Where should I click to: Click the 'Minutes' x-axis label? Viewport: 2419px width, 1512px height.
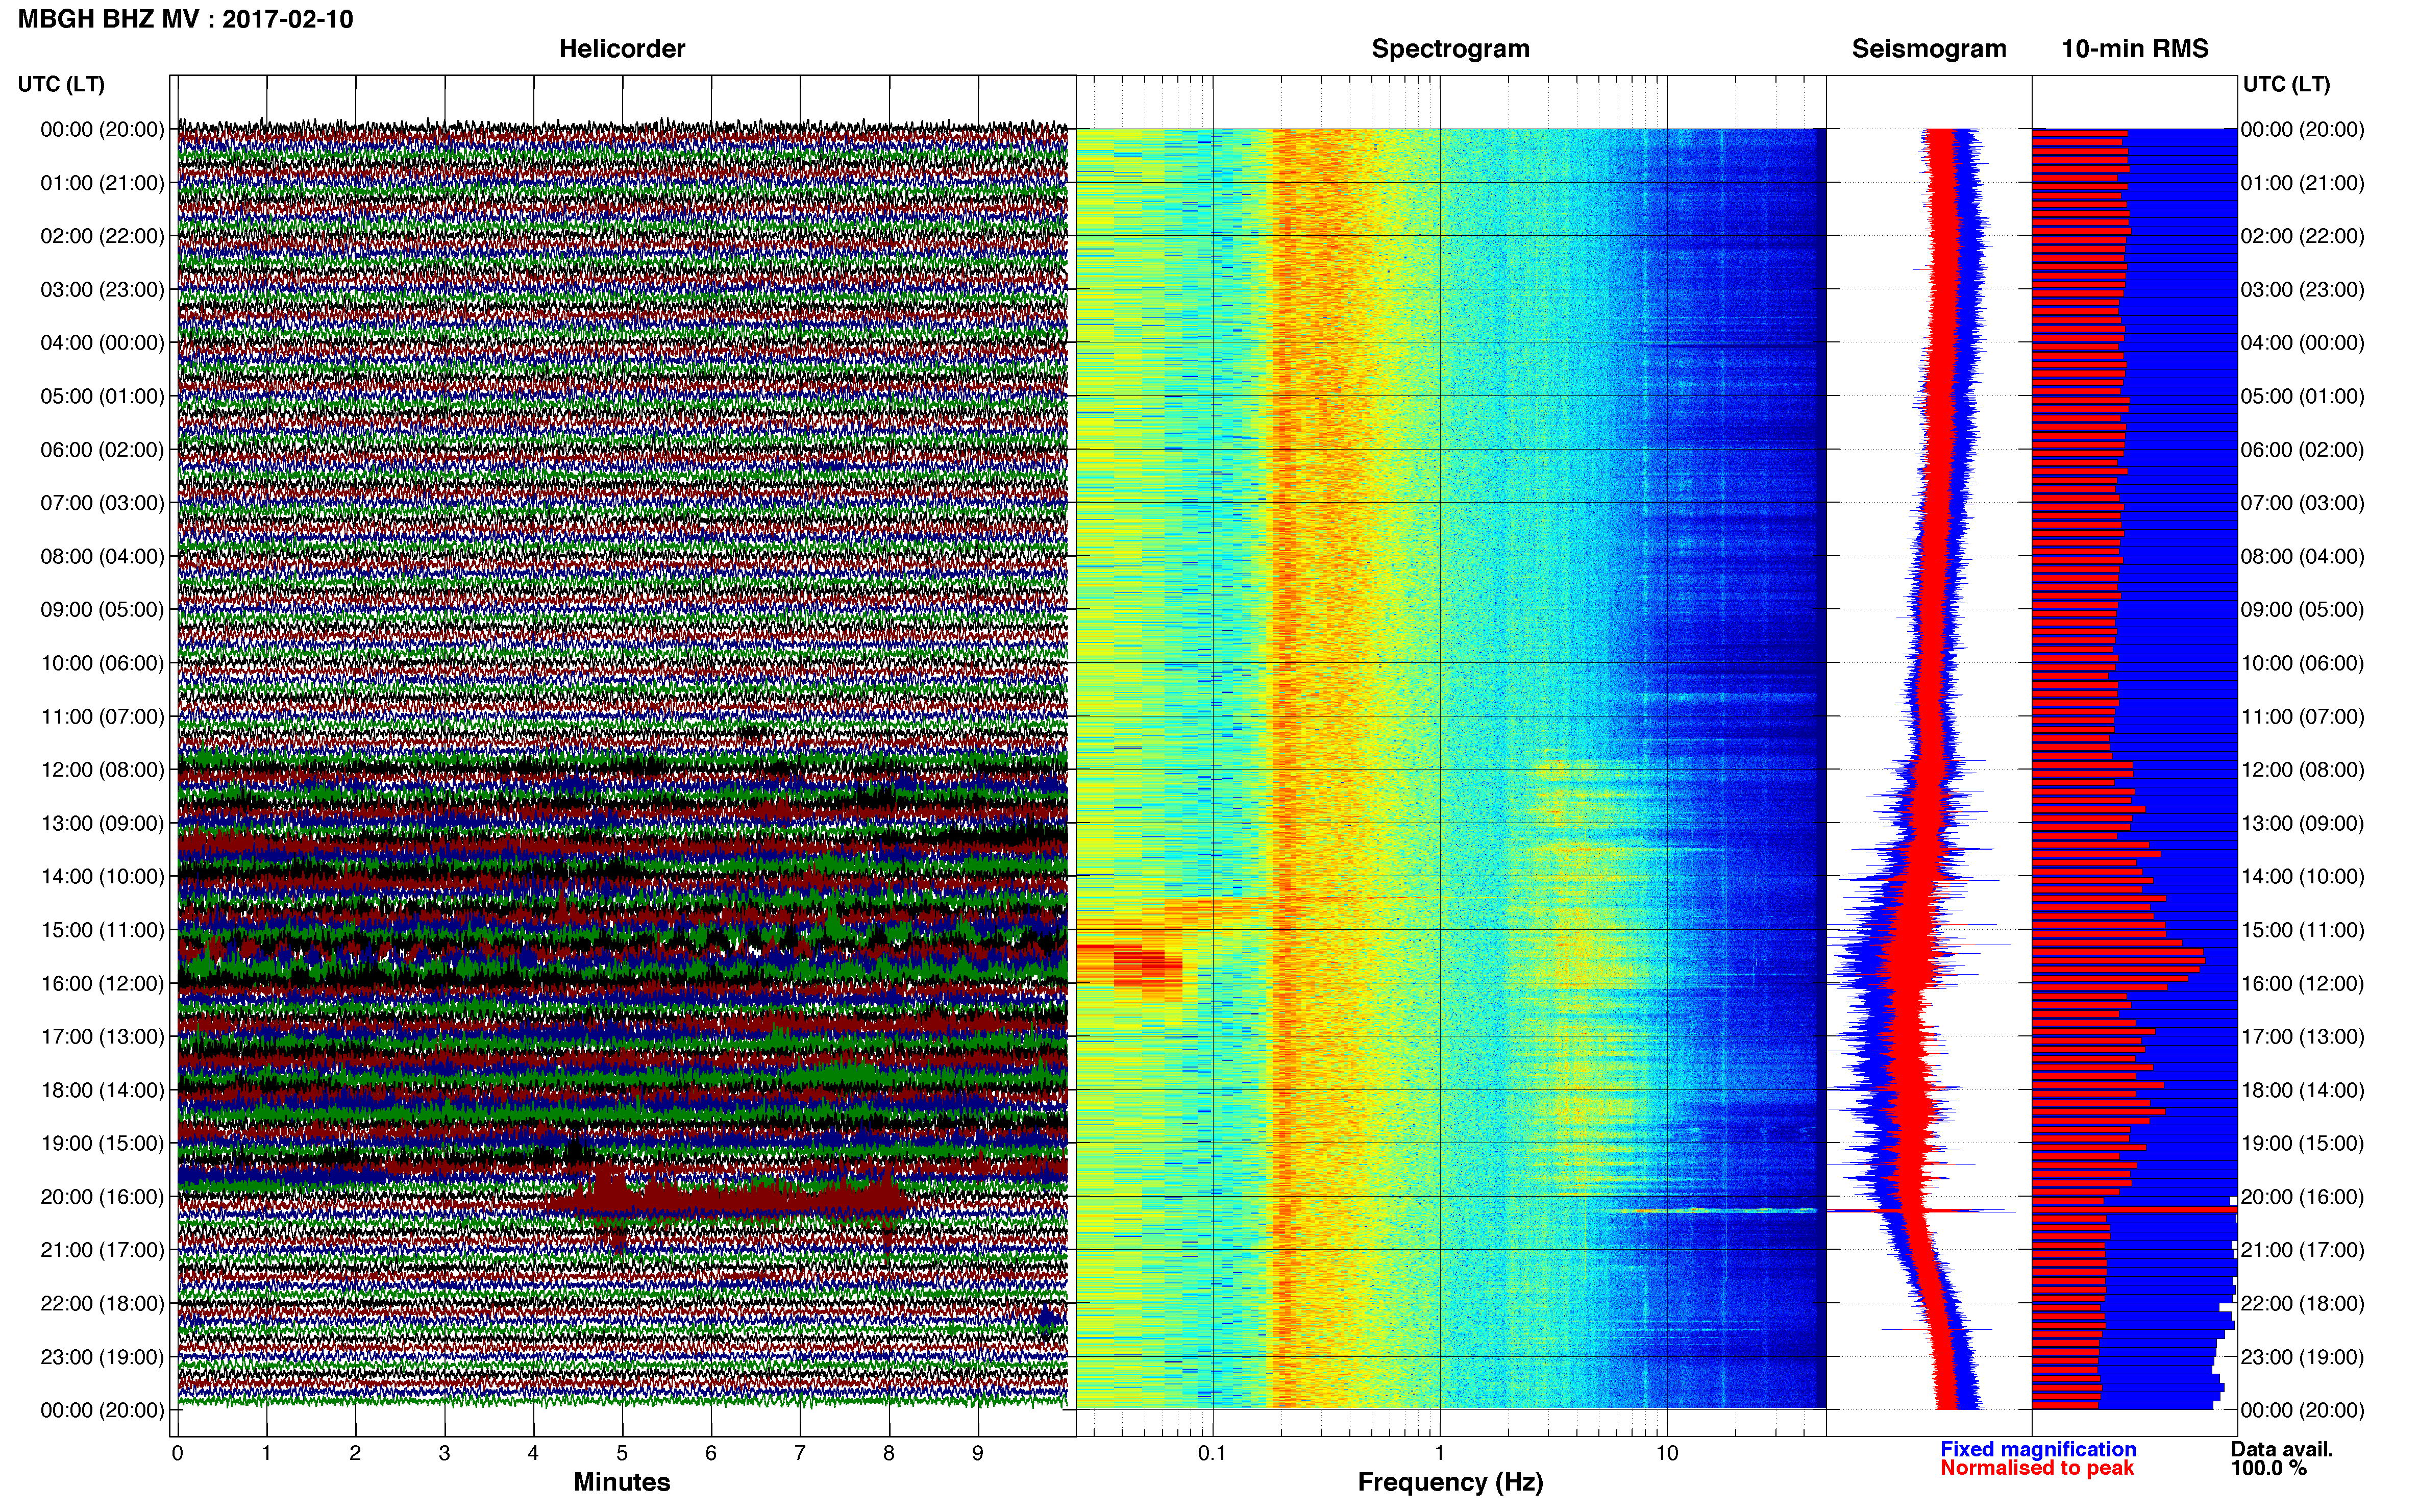pos(621,1482)
